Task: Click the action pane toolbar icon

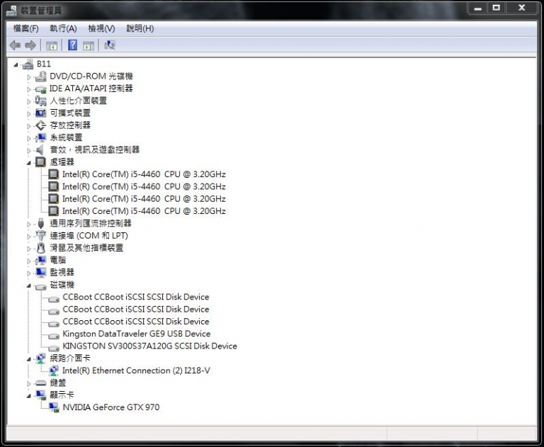Action: 89,45
